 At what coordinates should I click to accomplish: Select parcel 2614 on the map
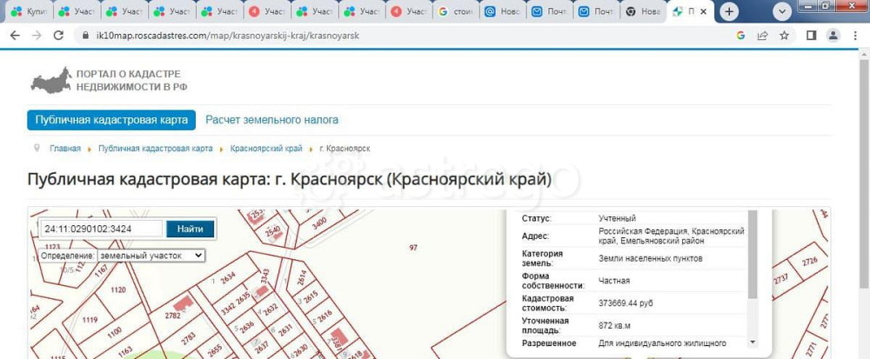point(302,276)
